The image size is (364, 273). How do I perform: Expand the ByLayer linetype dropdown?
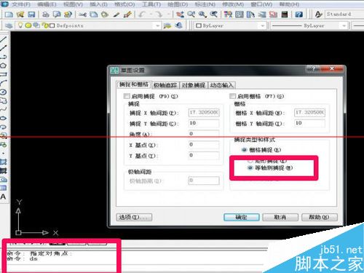(x=344, y=25)
